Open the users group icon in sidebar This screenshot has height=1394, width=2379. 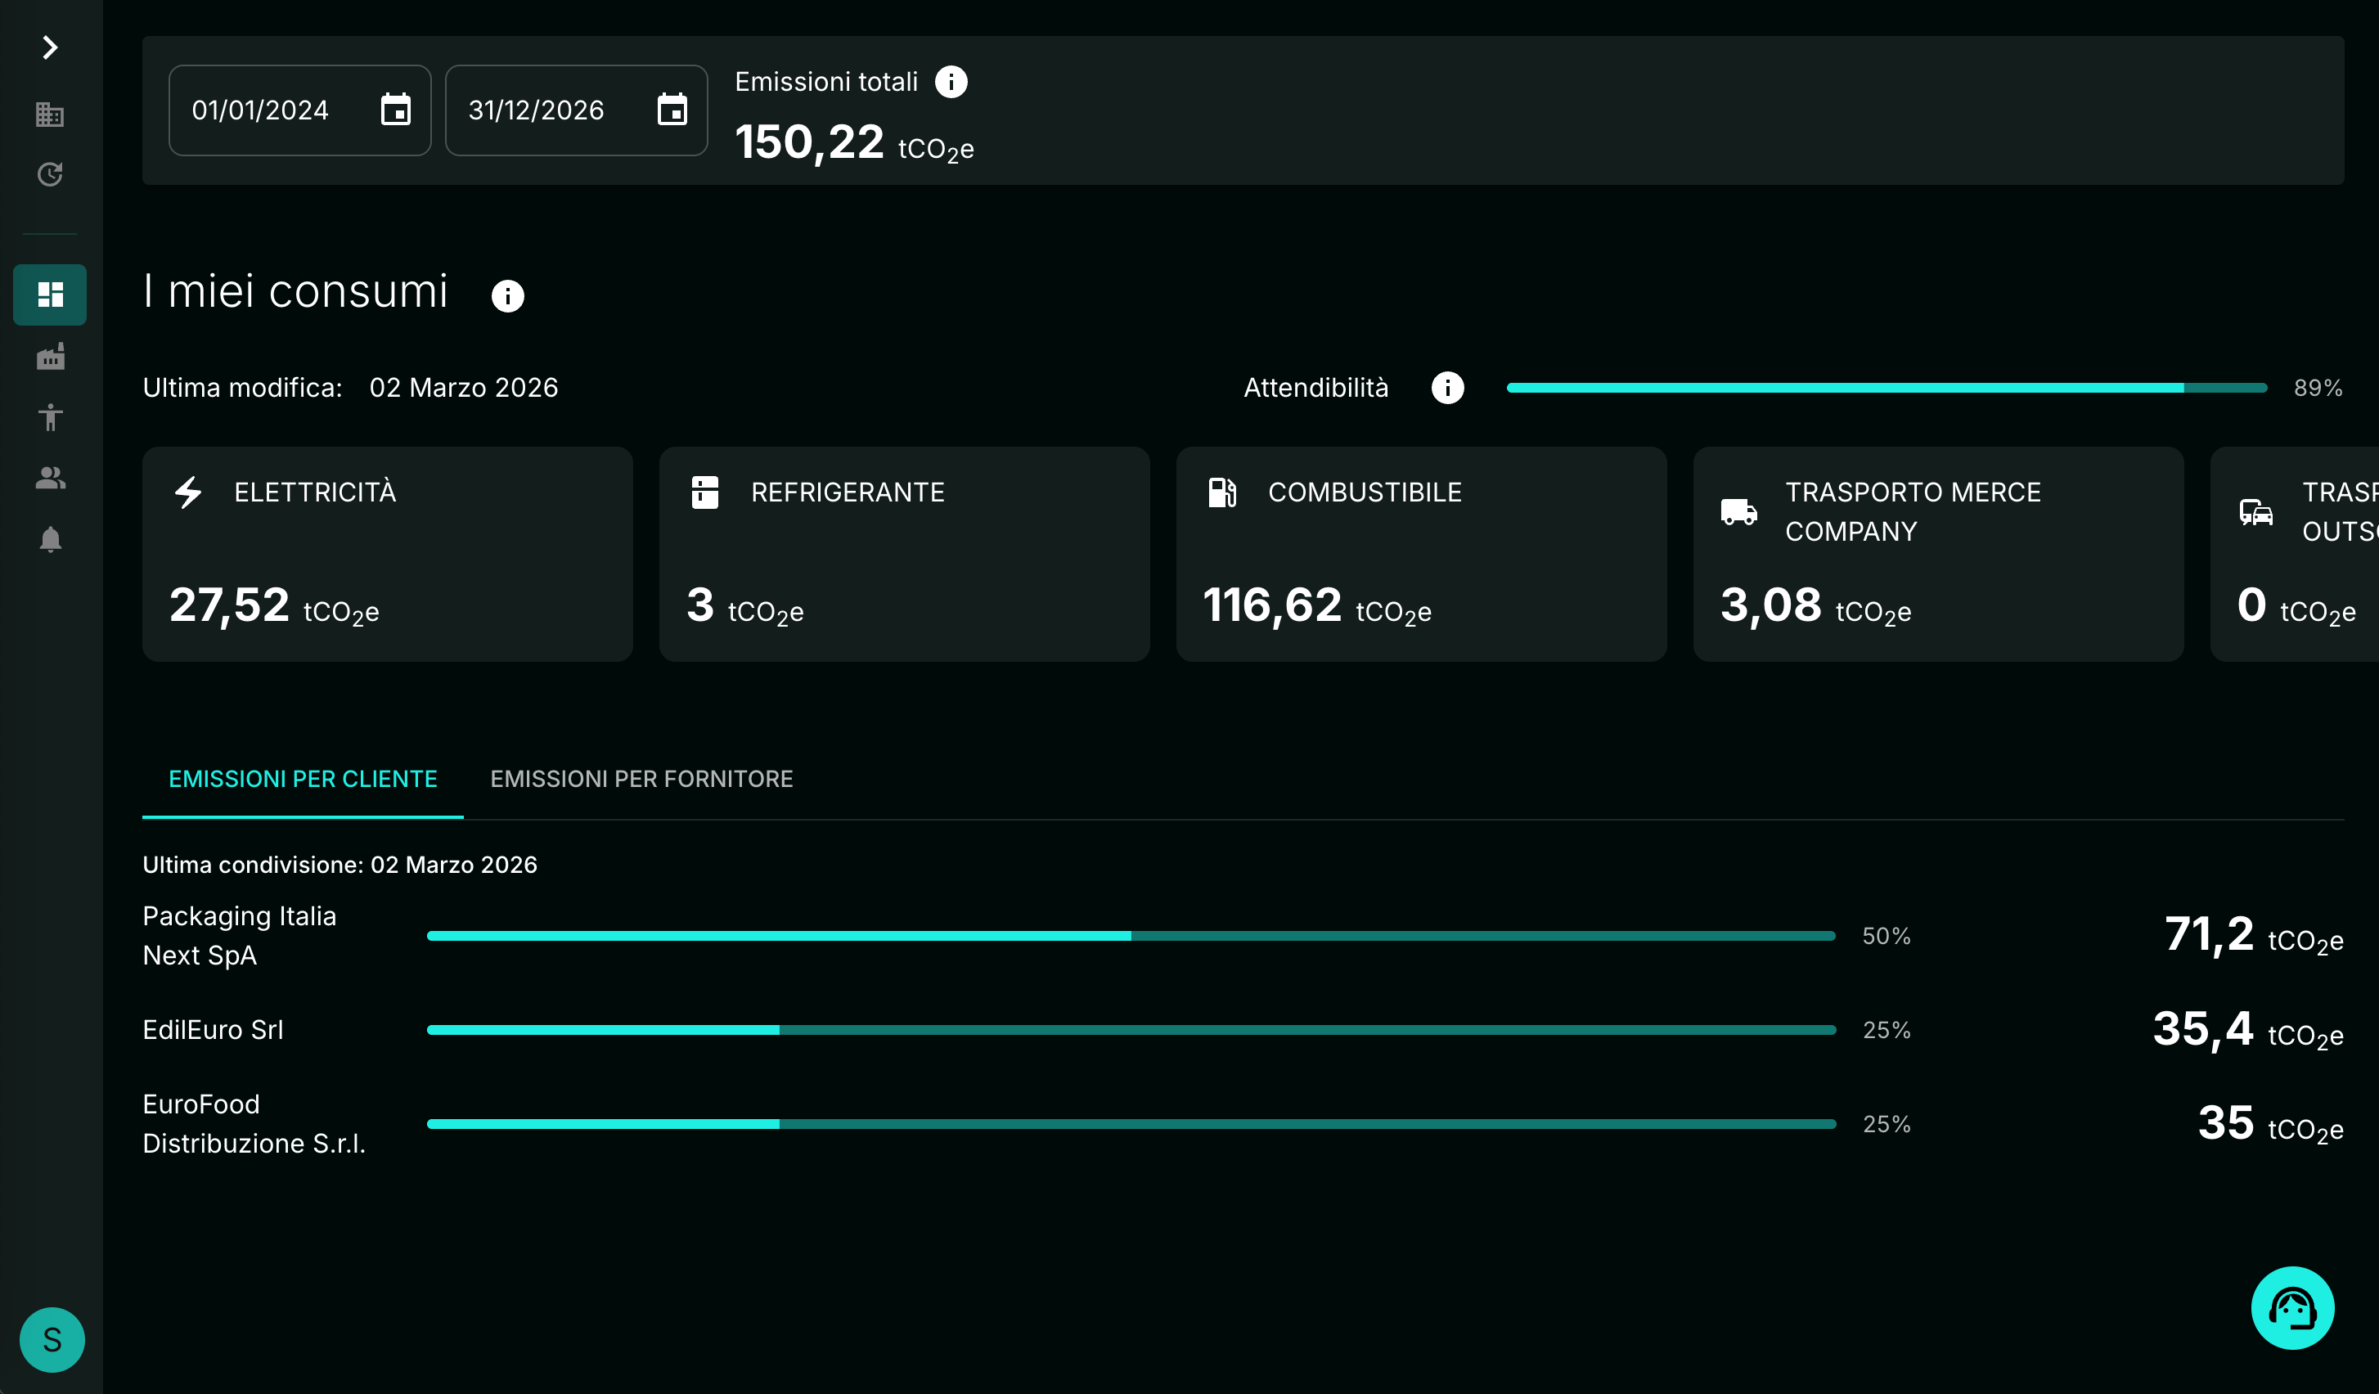(50, 478)
